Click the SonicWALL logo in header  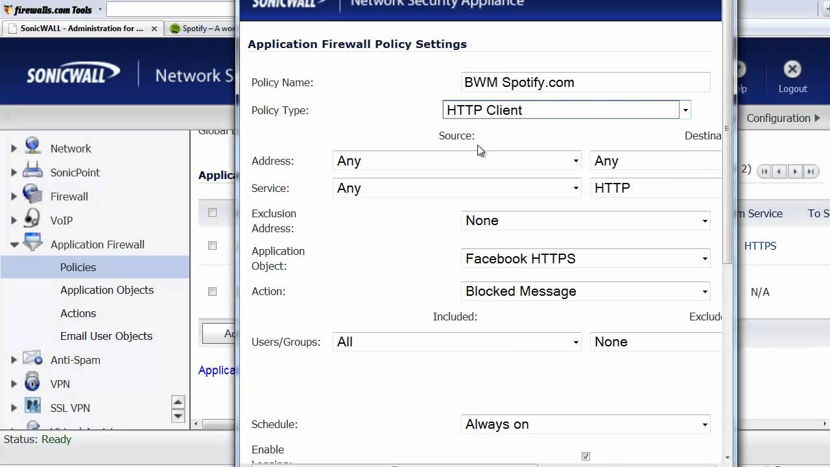[x=73, y=73]
